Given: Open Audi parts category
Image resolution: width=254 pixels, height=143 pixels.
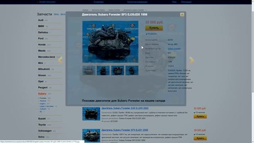Looking at the screenshot, I should point(40,20).
